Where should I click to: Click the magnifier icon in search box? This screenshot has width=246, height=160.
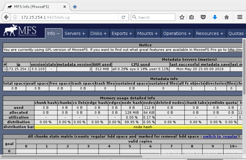point(134,17)
